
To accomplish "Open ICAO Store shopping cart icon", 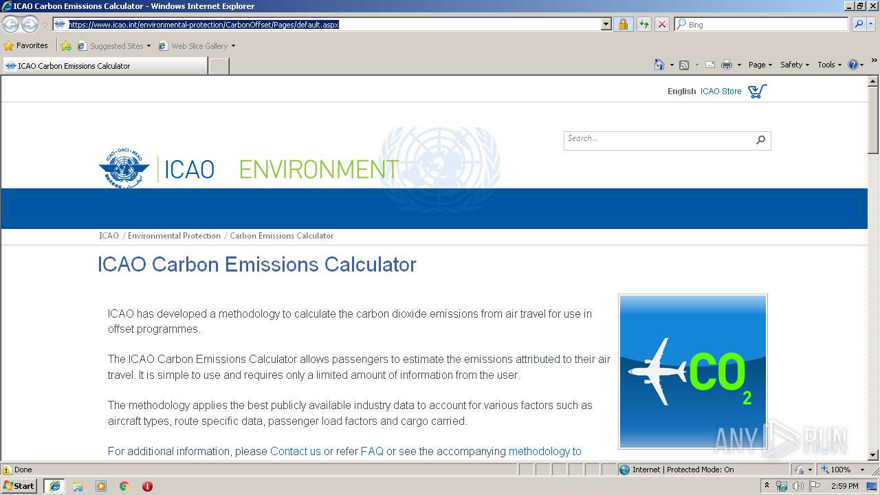I will tap(757, 91).
